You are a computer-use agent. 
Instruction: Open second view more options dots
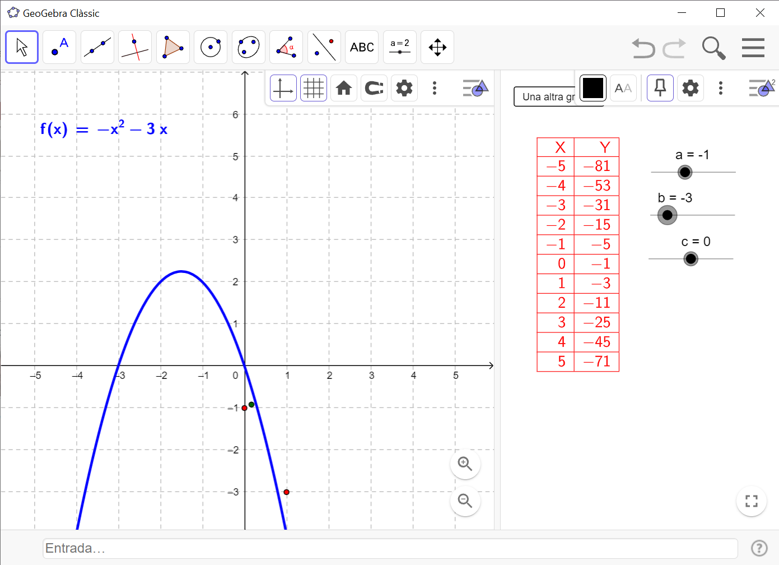click(x=721, y=88)
